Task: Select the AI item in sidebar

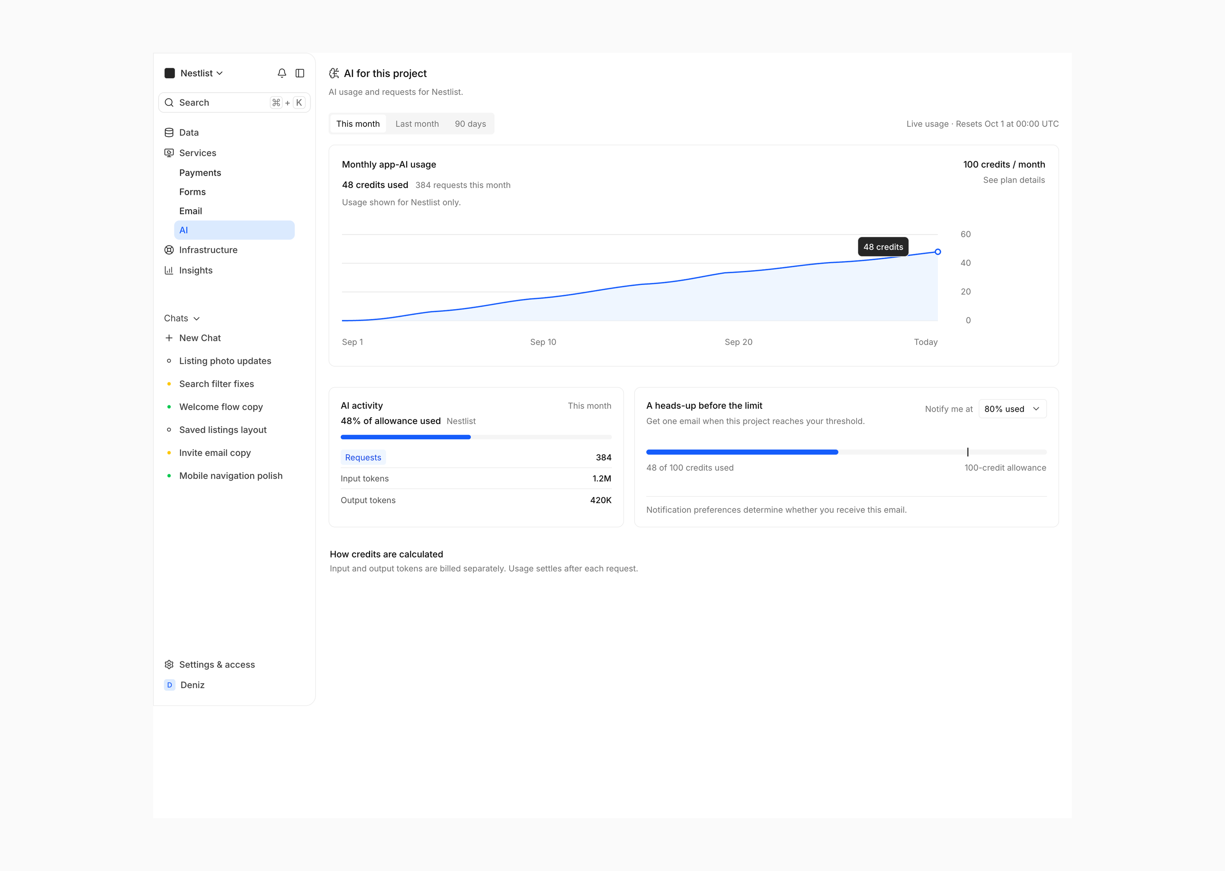Action: [234, 230]
